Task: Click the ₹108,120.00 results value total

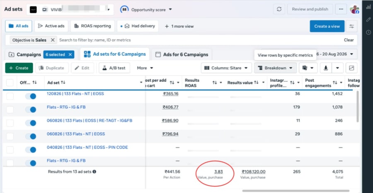Action: (254, 172)
